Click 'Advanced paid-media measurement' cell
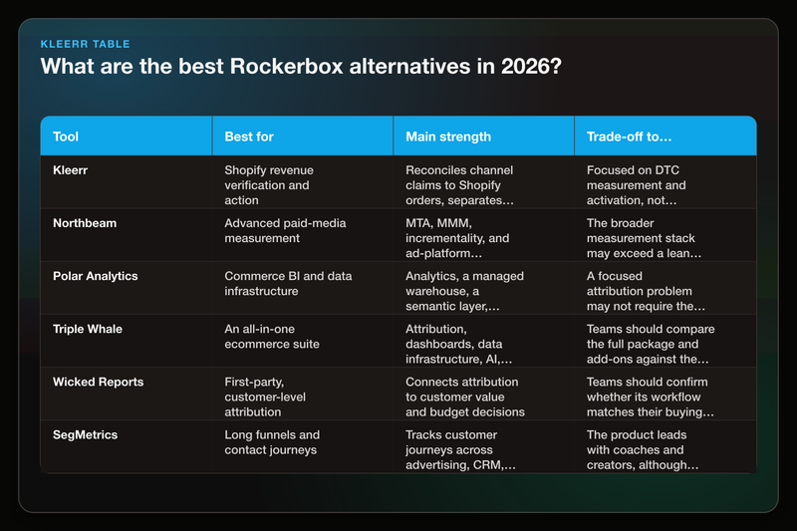This screenshot has width=797, height=531. [x=303, y=235]
